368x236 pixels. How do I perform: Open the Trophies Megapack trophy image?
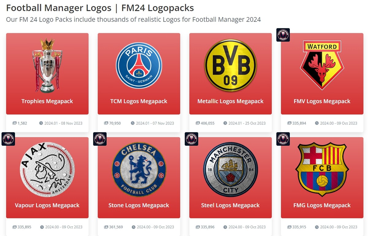point(47,65)
